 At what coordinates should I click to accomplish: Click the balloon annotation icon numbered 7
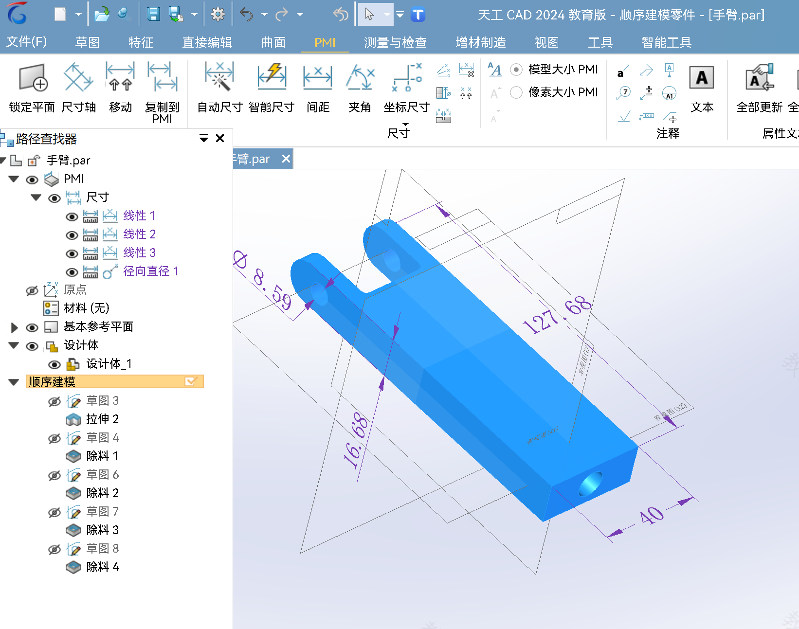click(623, 92)
